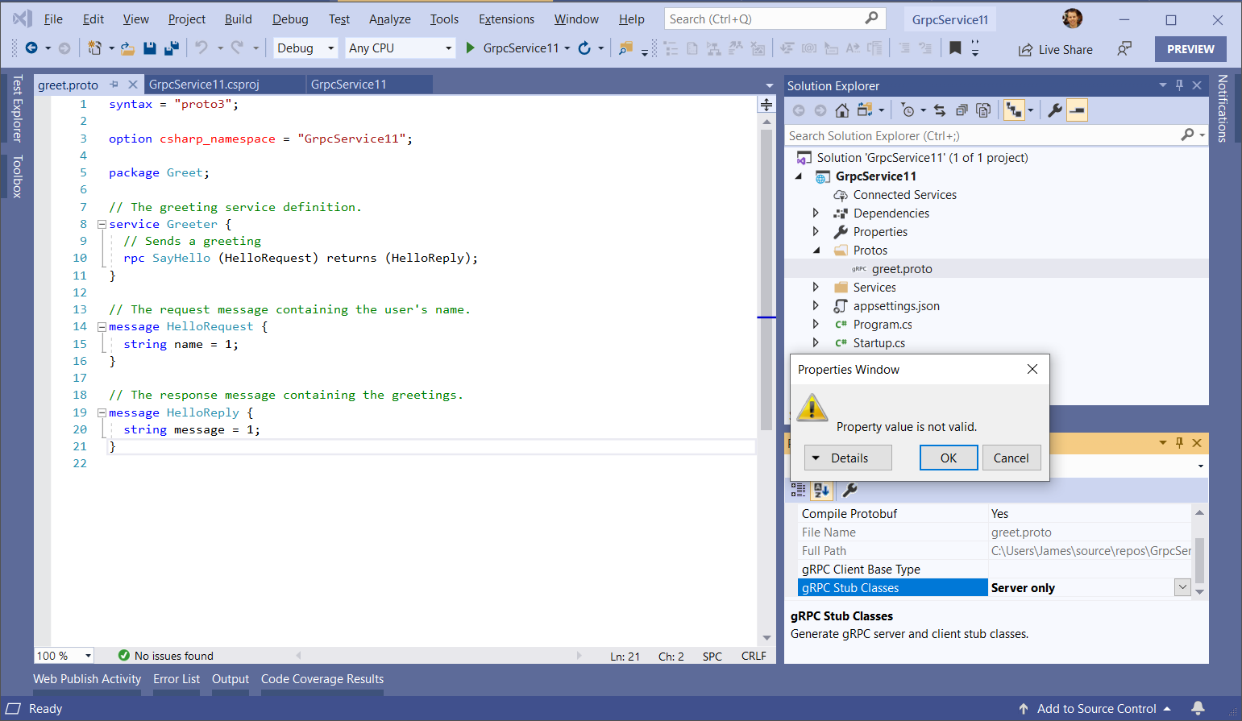This screenshot has width=1242, height=721.
Task: Click the Categorized view icon in Properties panel
Action: (x=799, y=489)
